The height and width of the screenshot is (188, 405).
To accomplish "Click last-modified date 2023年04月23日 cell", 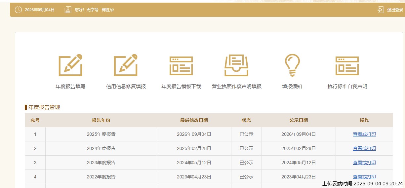I will (x=194, y=177).
